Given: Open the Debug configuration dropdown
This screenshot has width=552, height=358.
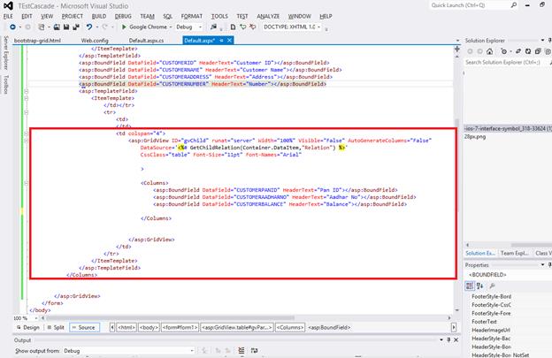Looking at the screenshot, I should tap(188, 27).
